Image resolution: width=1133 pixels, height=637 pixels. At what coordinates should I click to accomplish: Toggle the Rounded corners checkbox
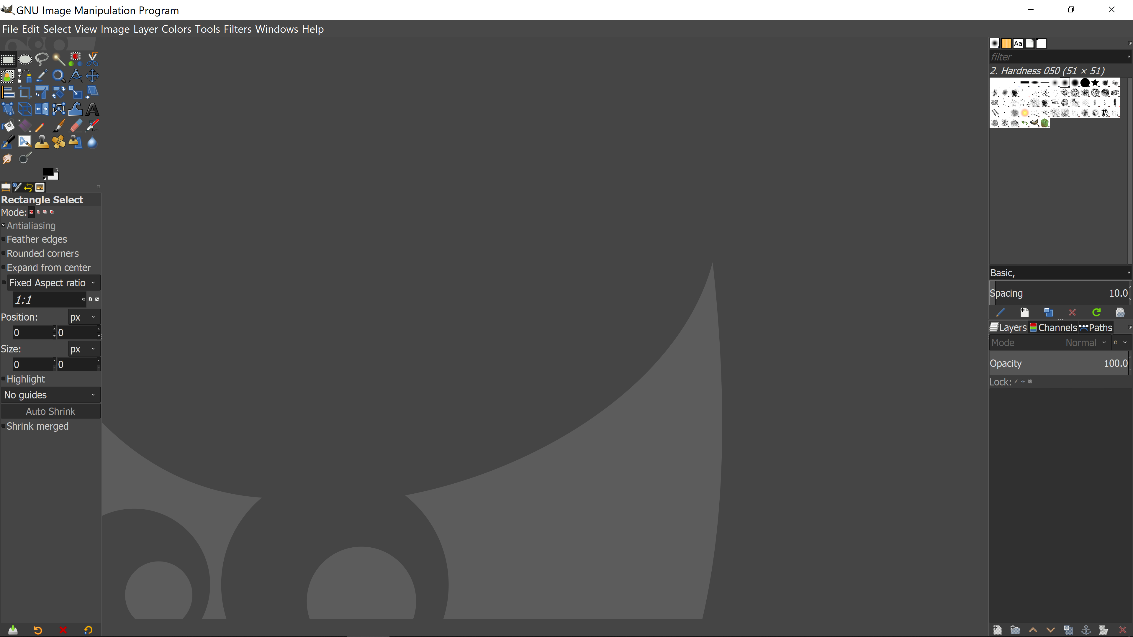click(x=4, y=253)
